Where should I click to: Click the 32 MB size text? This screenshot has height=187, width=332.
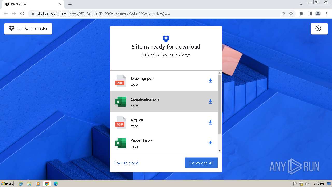click(x=134, y=85)
